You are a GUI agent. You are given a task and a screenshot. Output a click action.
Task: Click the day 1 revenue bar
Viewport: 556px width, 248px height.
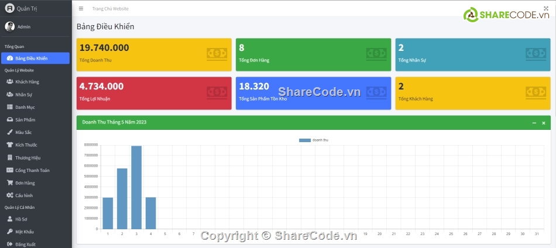point(108,213)
